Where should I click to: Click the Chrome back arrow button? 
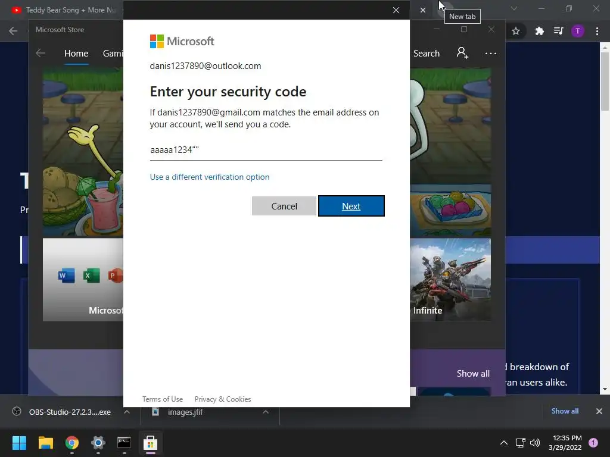click(x=13, y=31)
